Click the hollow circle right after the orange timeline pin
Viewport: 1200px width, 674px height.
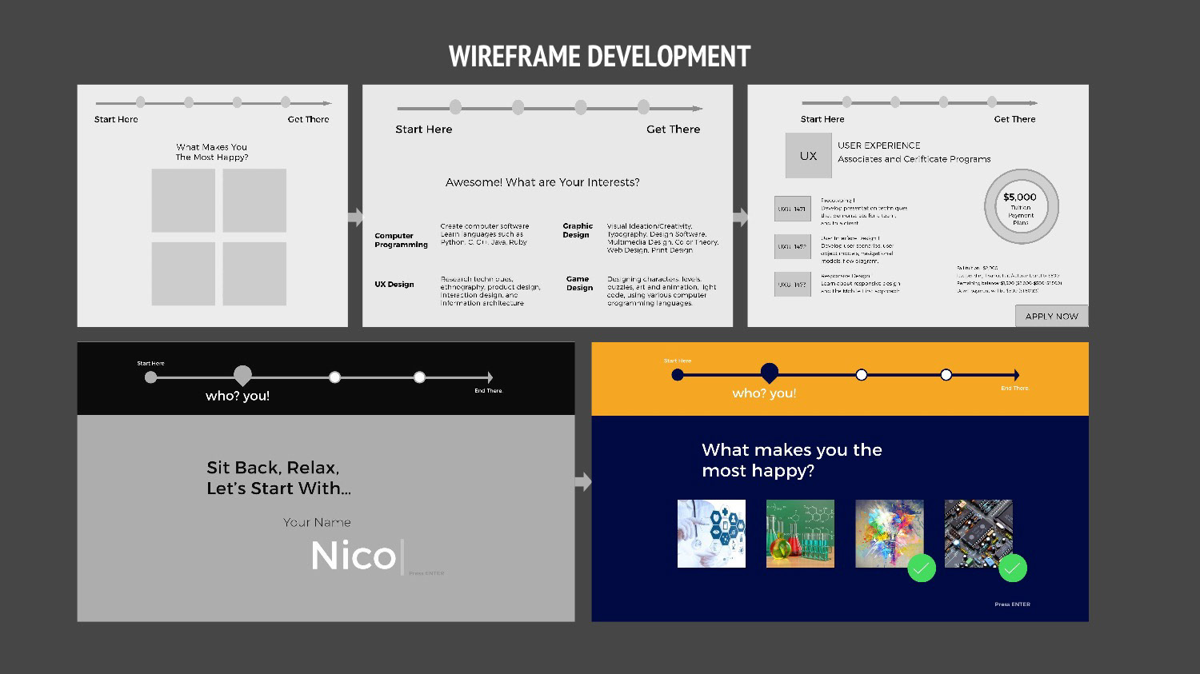click(861, 375)
